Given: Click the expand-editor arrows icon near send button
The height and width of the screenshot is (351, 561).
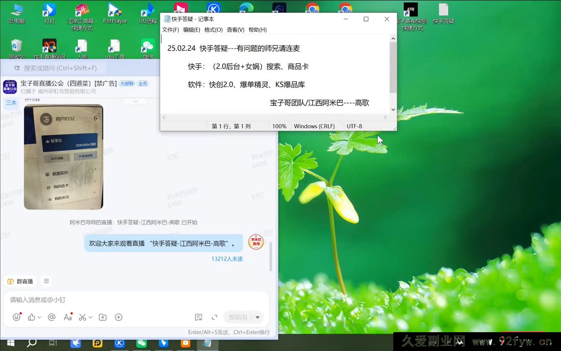Looking at the screenshot, I should click(x=214, y=317).
